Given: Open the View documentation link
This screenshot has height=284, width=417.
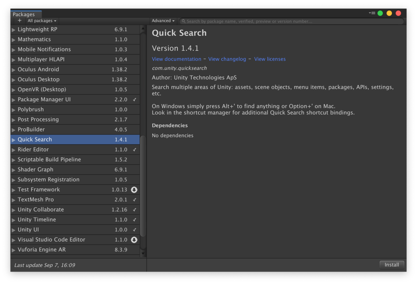Looking at the screenshot, I should click(x=177, y=59).
